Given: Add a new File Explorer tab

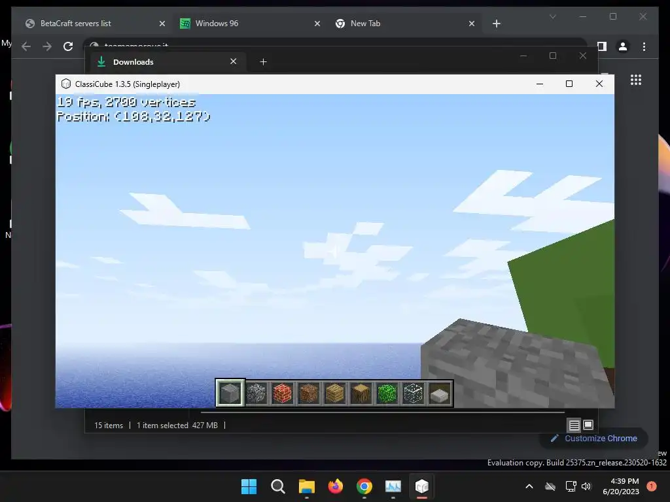Looking at the screenshot, I should pyautogui.click(x=263, y=62).
